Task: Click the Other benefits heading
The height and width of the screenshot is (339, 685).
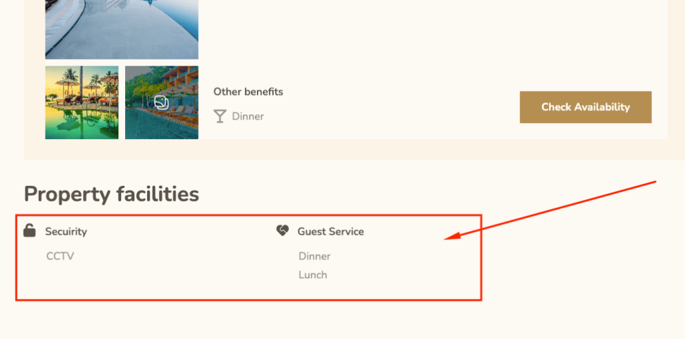Action: tap(248, 92)
